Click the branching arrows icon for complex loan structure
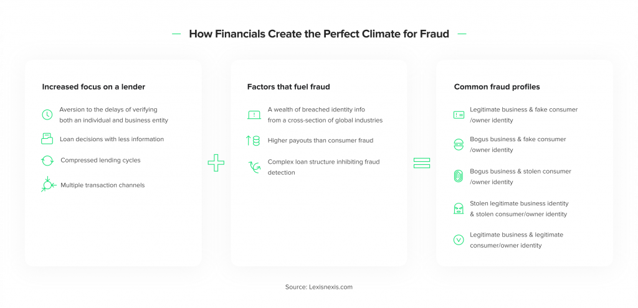Image resolution: width=638 pixels, height=308 pixels. [x=254, y=167]
